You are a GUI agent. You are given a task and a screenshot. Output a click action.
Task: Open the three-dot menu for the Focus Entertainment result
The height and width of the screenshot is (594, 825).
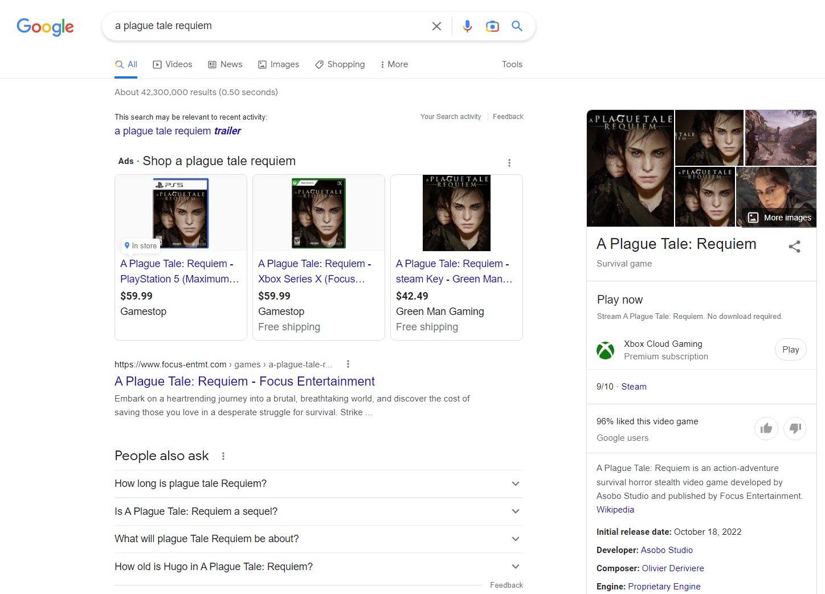click(x=348, y=364)
